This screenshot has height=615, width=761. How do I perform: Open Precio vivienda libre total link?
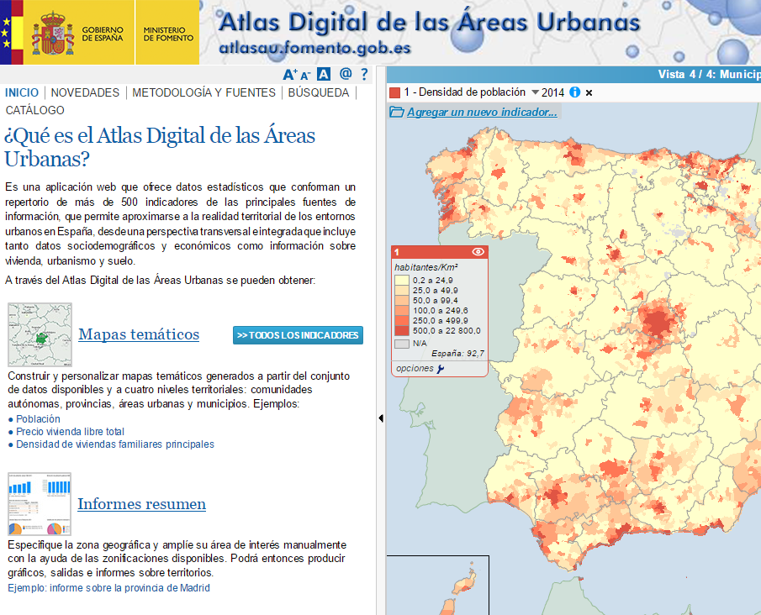click(x=71, y=432)
